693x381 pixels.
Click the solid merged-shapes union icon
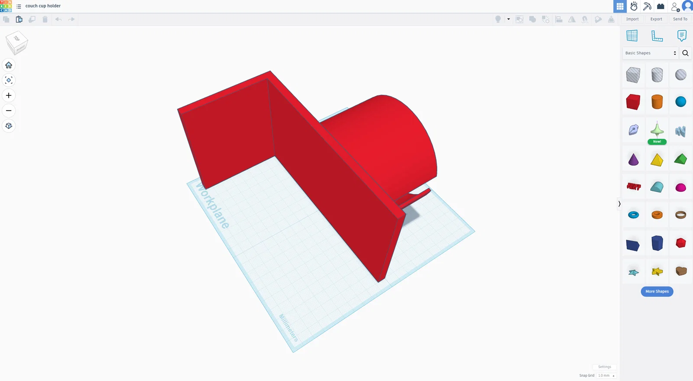point(532,19)
